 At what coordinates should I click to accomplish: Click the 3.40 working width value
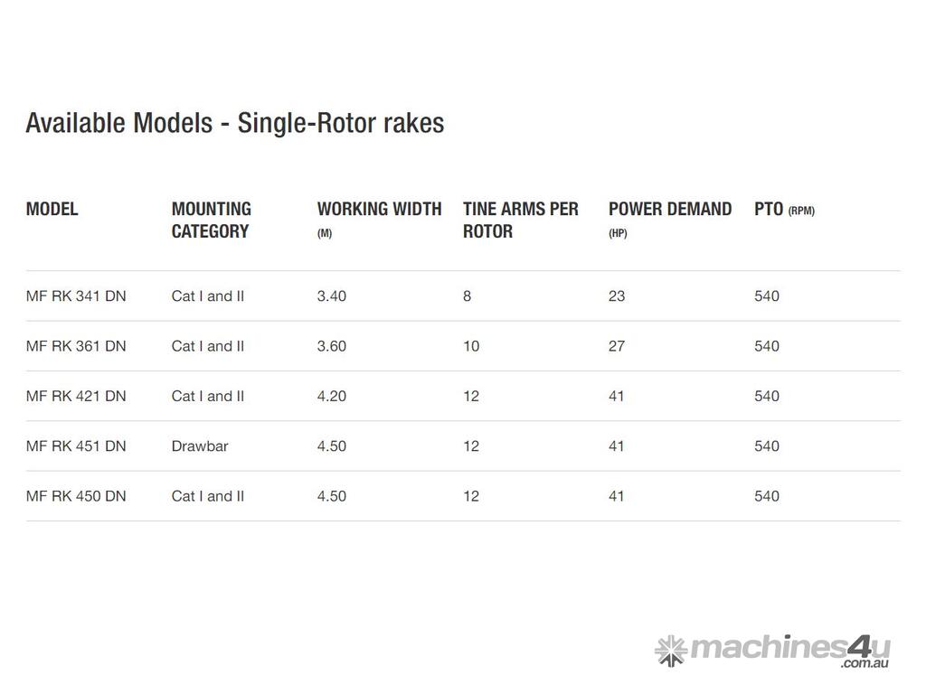tap(331, 296)
